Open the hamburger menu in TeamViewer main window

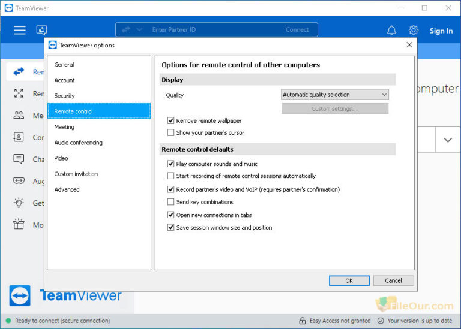tap(20, 30)
